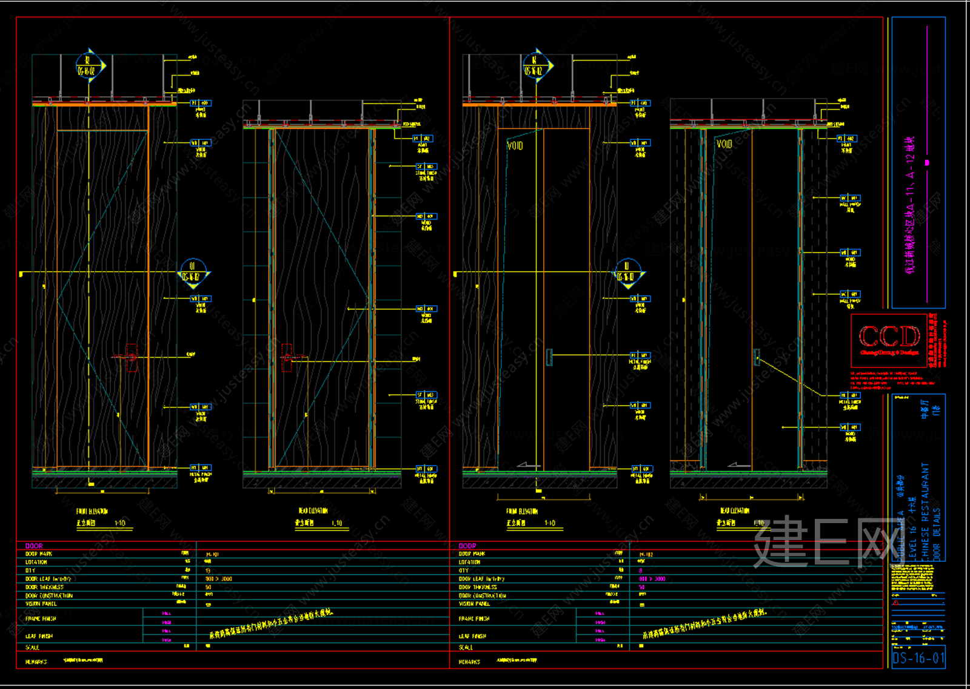
Task: Click the DOOR MARK row label in the right schedule
Action: pos(472,554)
